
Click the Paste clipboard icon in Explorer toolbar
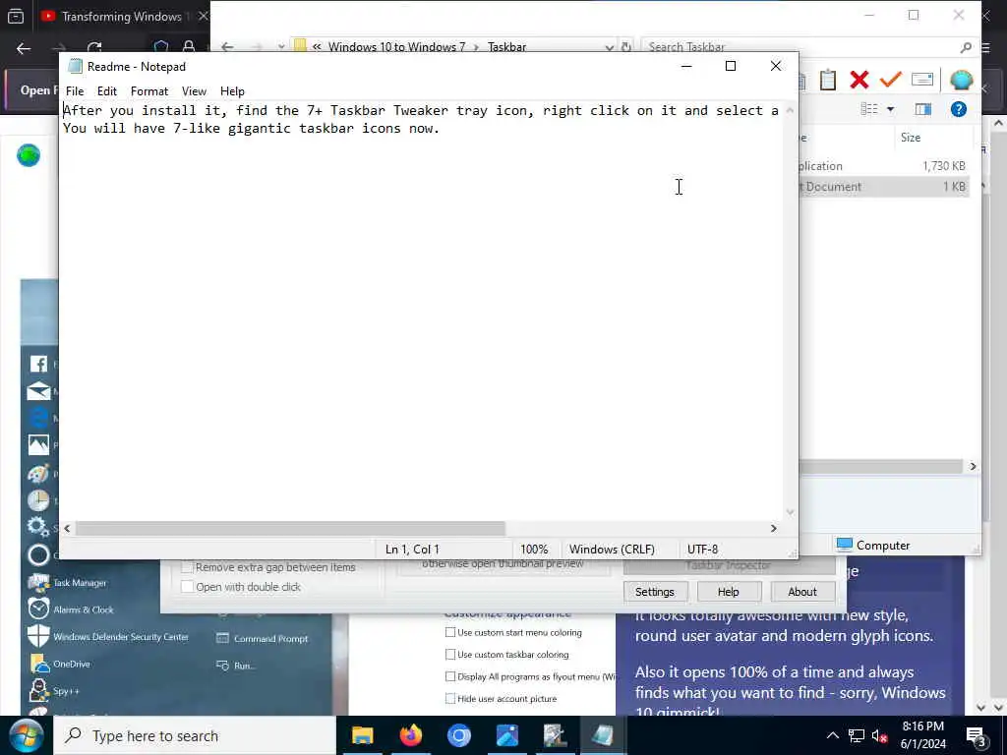pos(828,80)
